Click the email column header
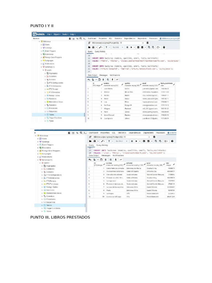Viewport: 212px width, 283px height. click(149, 84)
